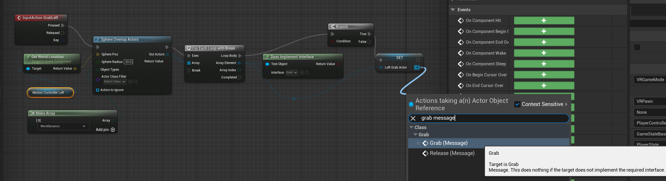The height and width of the screenshot is (181, 666).
Task: Toggle the Context Sensitive checkbox
Action: click(517, 104)
